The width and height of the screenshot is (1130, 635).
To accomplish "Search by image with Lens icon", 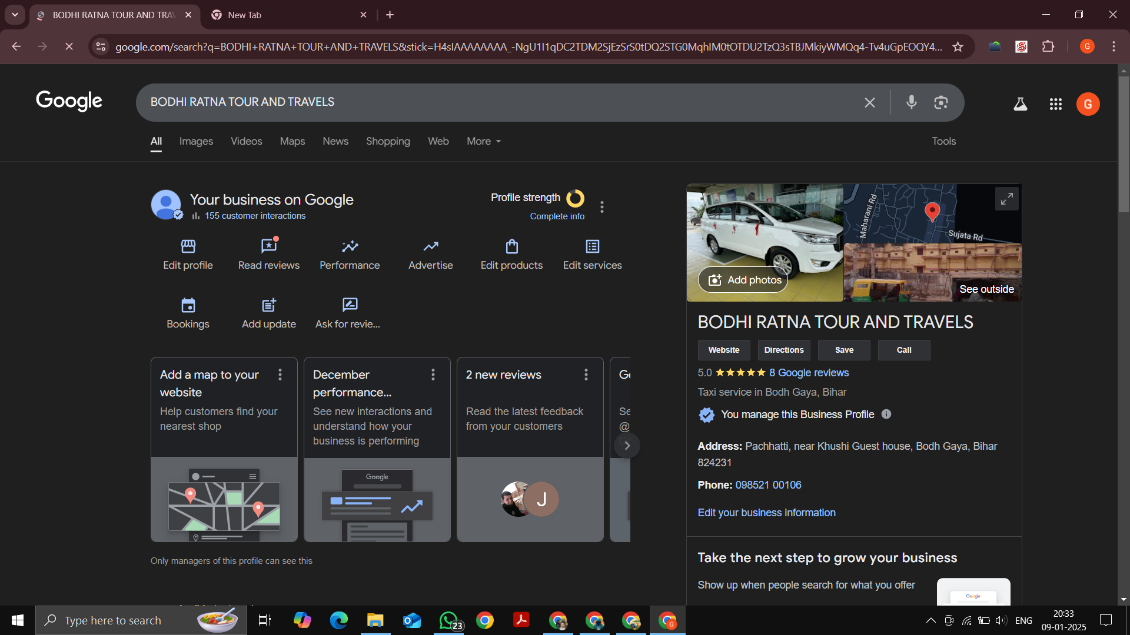I will coord(940,103).
